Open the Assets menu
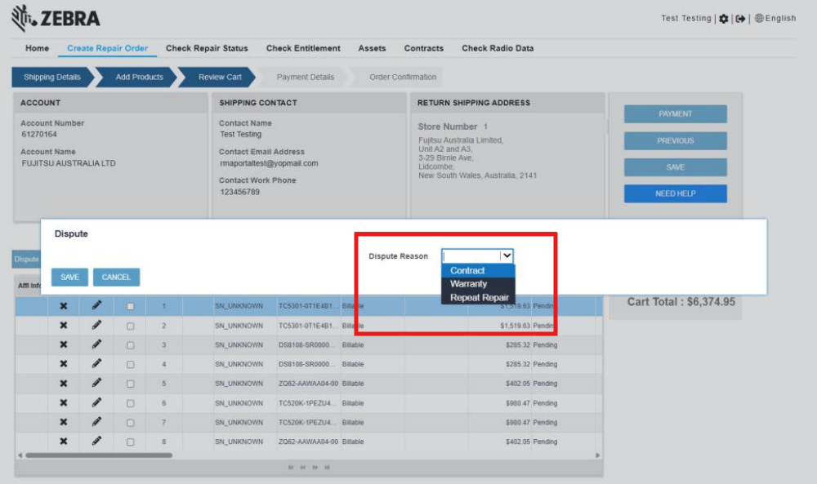Screen dimensions: 817x484 pyautogui.click(x=372, y=48)
